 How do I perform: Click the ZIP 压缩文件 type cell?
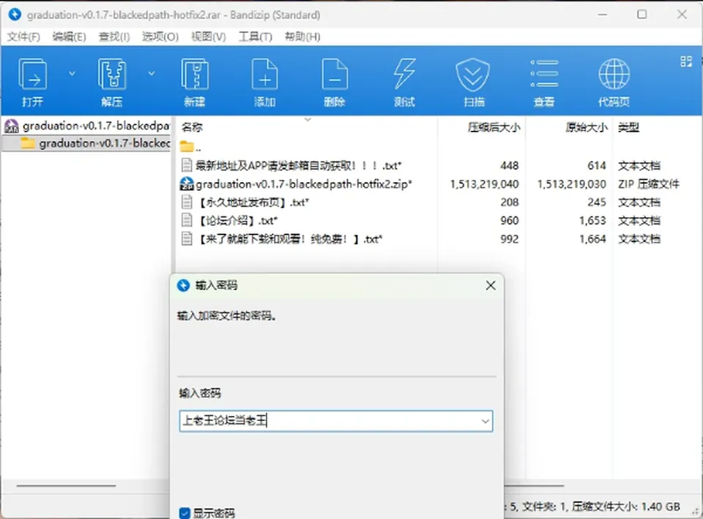(x=648, y=184)
